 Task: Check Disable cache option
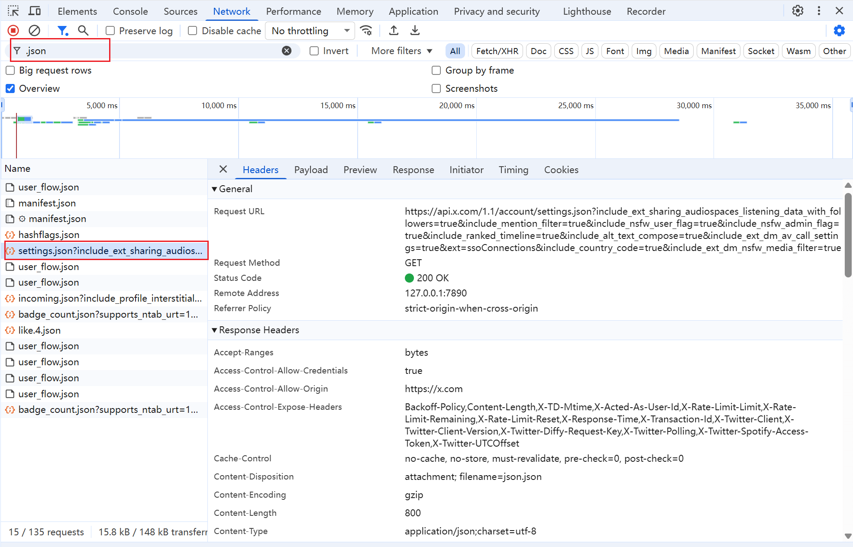193,31
